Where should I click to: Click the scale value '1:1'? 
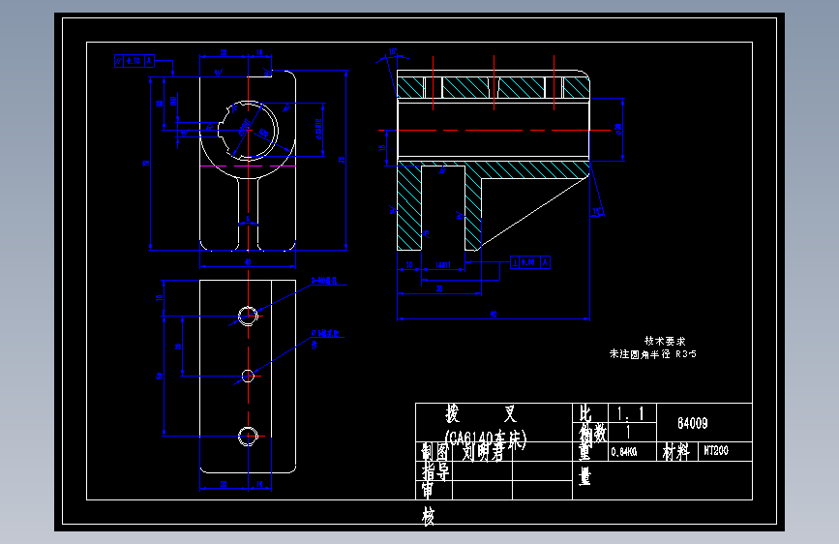(x=630, y=413)
